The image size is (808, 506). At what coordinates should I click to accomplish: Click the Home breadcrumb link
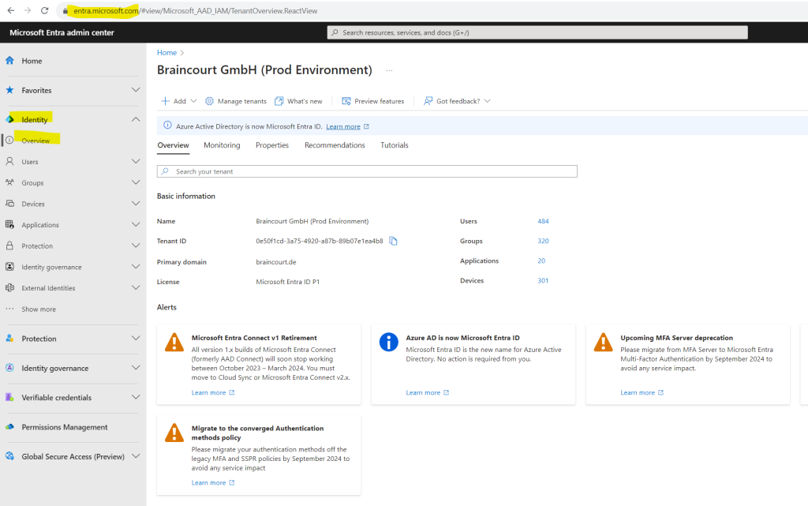[166, 53]
